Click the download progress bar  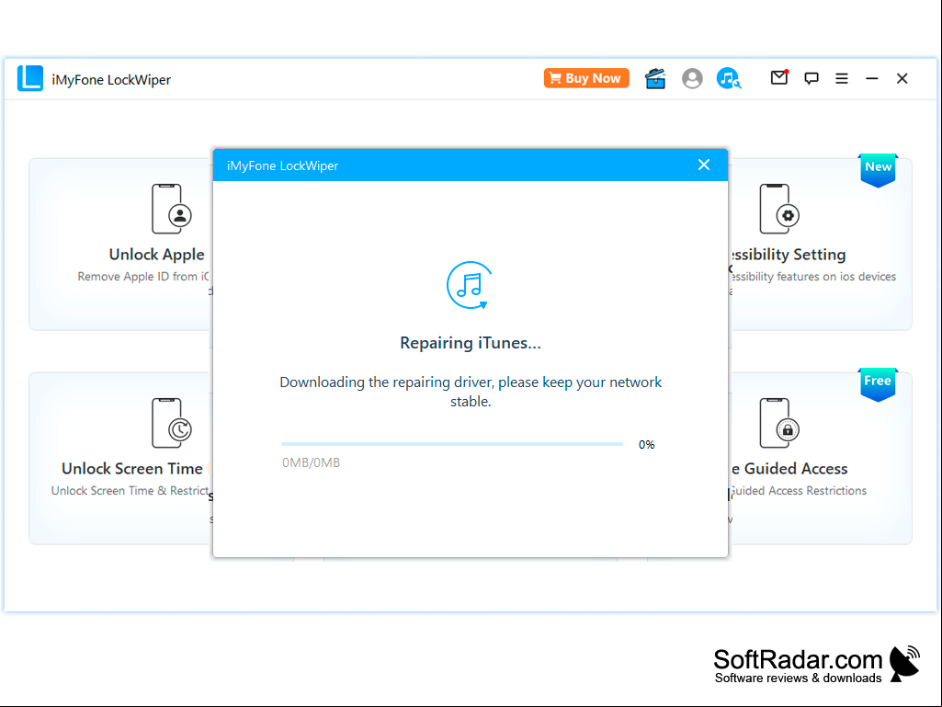pos(452,444)
